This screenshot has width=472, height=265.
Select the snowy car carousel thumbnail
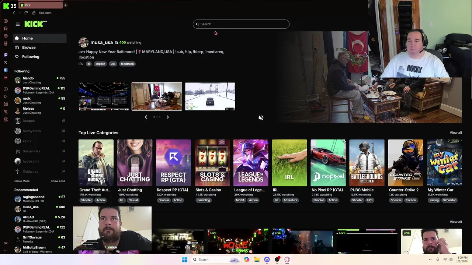coord(210,96)
